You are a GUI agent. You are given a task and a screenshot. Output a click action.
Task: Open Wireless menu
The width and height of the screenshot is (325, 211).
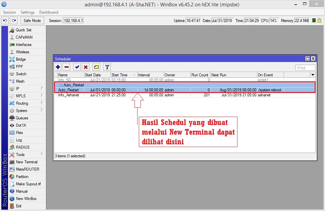pos(22,52)
